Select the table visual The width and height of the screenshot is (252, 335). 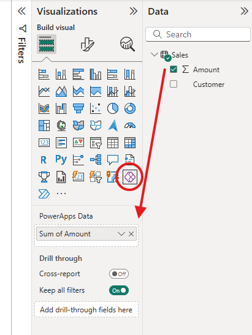click(113, 143)
